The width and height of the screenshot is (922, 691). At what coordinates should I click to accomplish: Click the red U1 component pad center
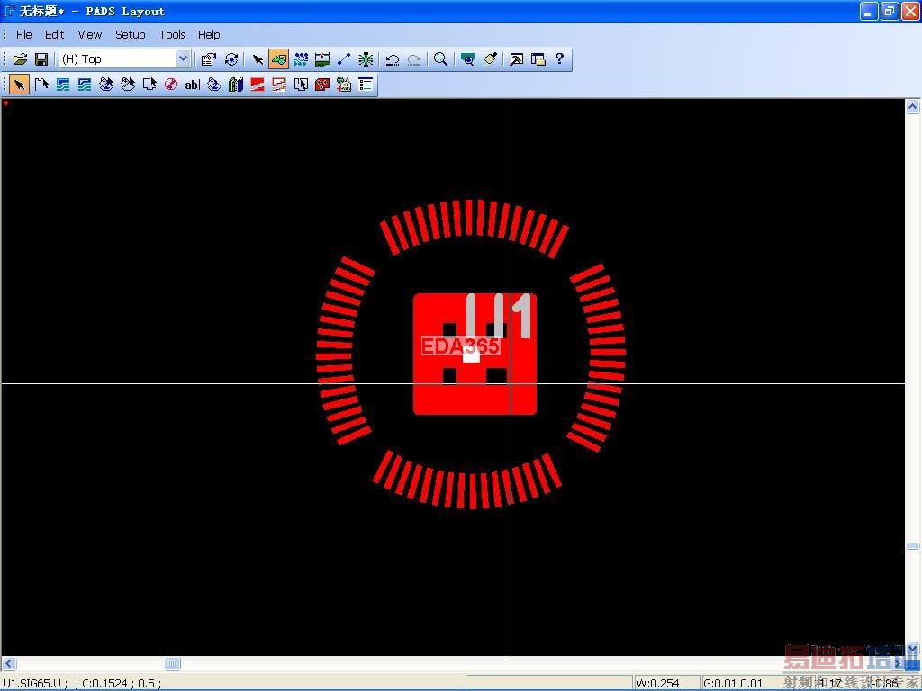[475, 354]
